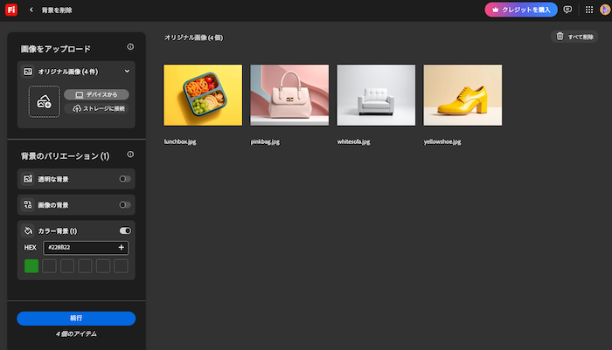
Task: Collapse the オリジナル画像 (4件) section chevron
Action: (127, 71)
